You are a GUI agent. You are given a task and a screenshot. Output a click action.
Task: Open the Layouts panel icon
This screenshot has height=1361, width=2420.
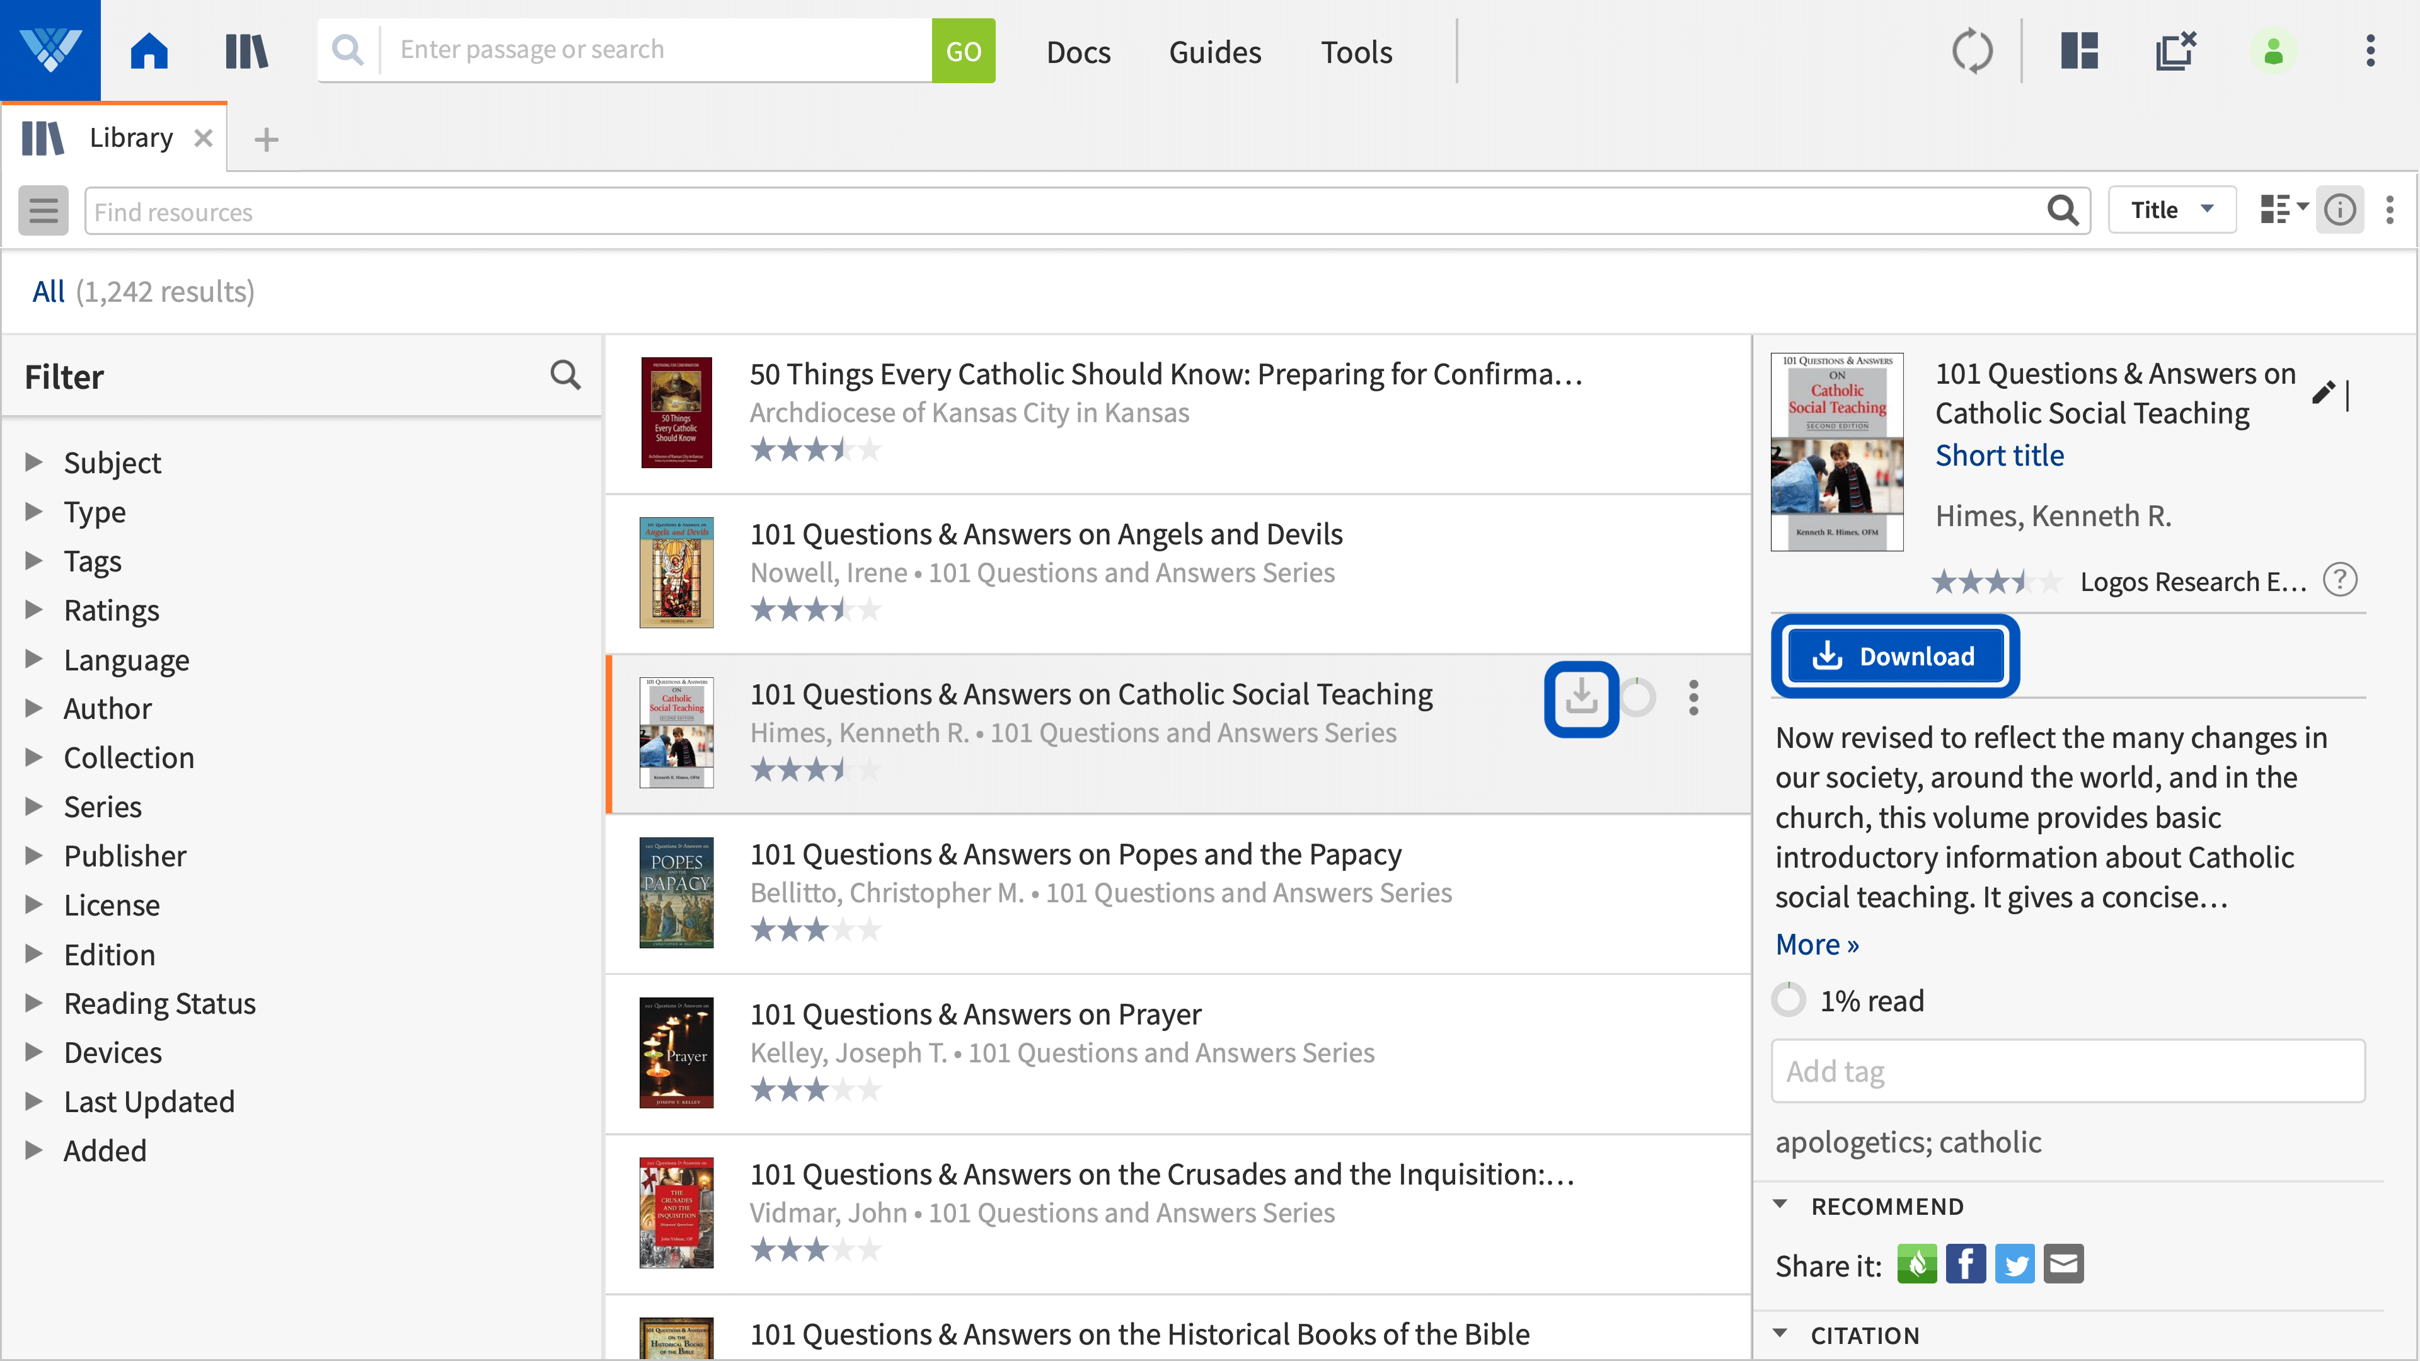pos(2079,50)
